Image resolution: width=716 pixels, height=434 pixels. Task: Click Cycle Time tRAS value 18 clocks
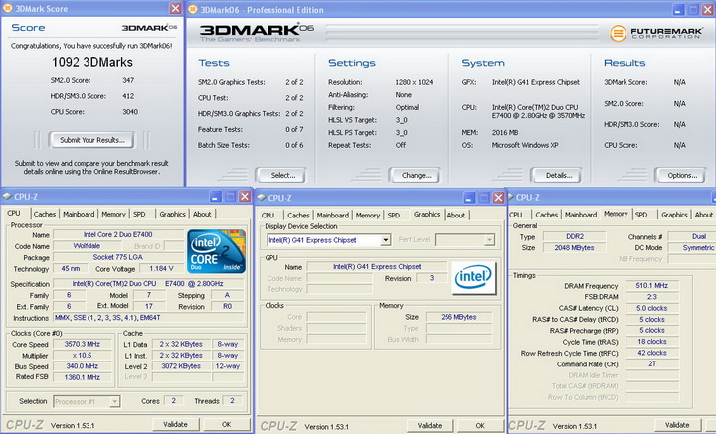pyautogui.click(x=652, y=342)
